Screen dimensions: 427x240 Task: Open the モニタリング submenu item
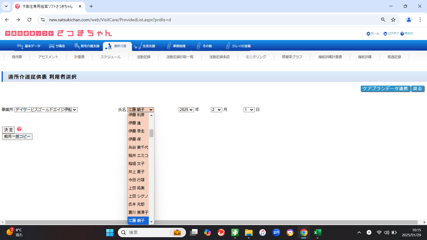pos(256,57)
